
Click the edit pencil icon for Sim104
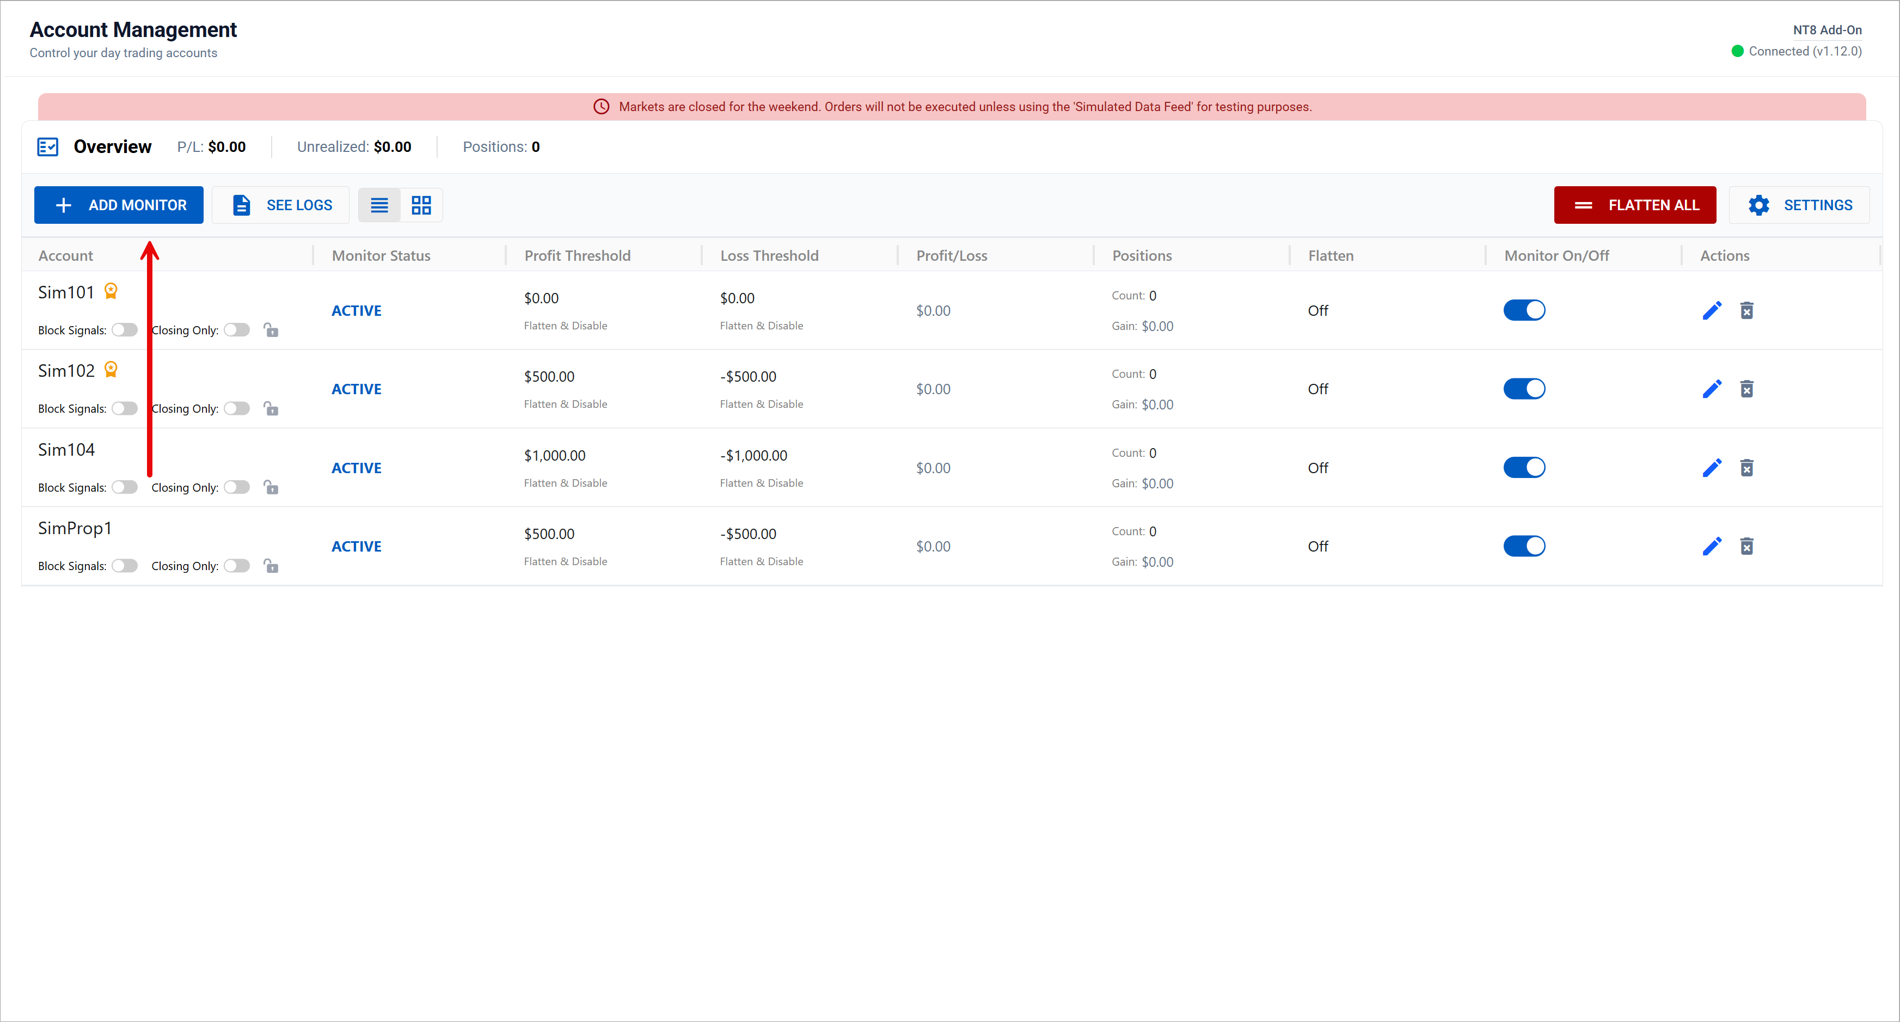(1711, 468)
